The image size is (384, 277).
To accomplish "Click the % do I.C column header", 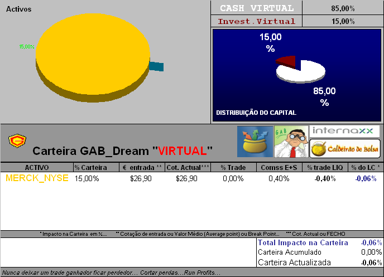I will pyautogui.click(x=366, y=167).
